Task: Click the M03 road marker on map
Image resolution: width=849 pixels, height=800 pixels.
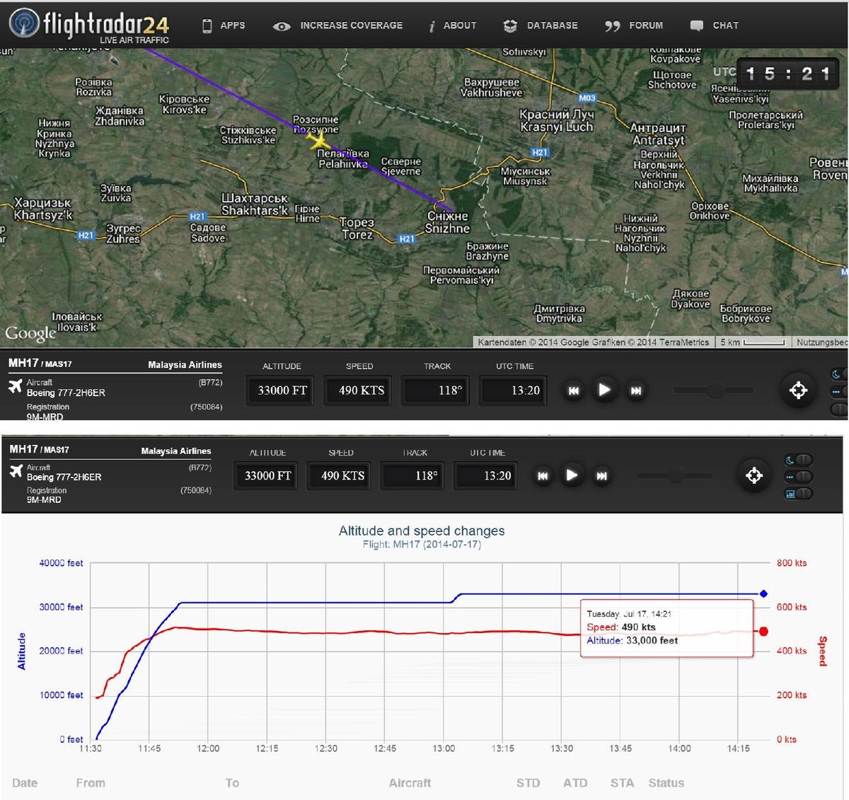Action: pos(587,98)
